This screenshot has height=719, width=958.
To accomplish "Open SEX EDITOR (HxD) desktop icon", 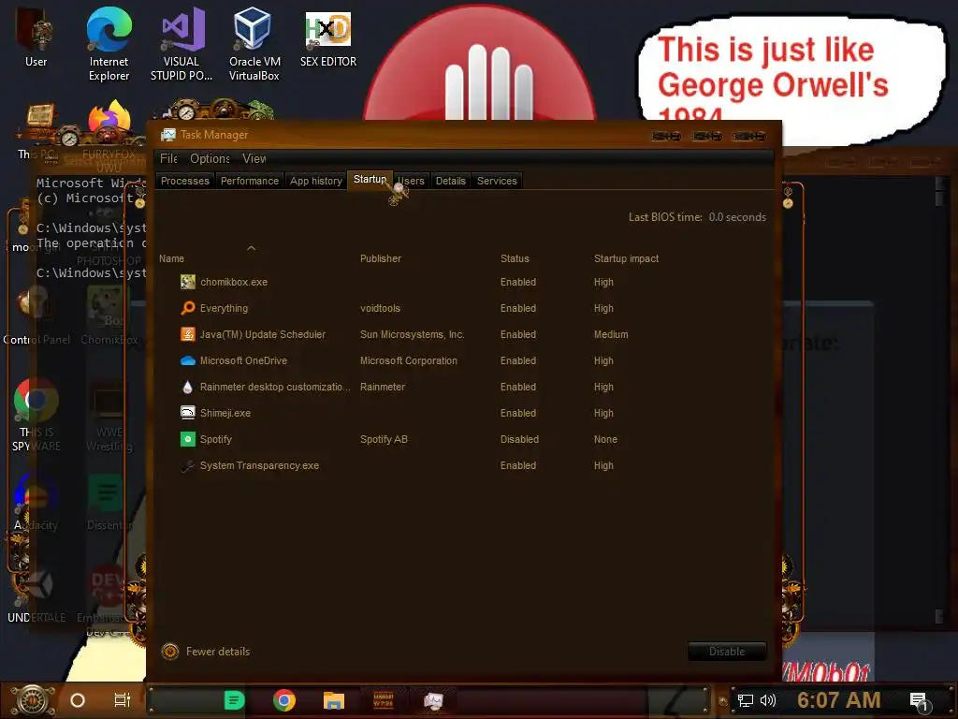I will click(328, 37).
